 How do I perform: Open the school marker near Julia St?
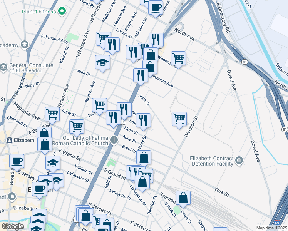[103, 63]
